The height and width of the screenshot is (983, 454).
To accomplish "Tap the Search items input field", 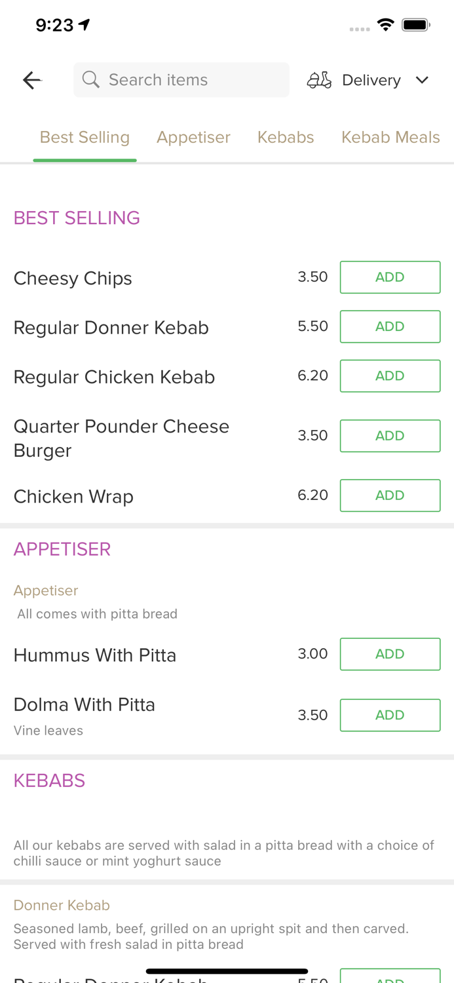I will point(181,79).
